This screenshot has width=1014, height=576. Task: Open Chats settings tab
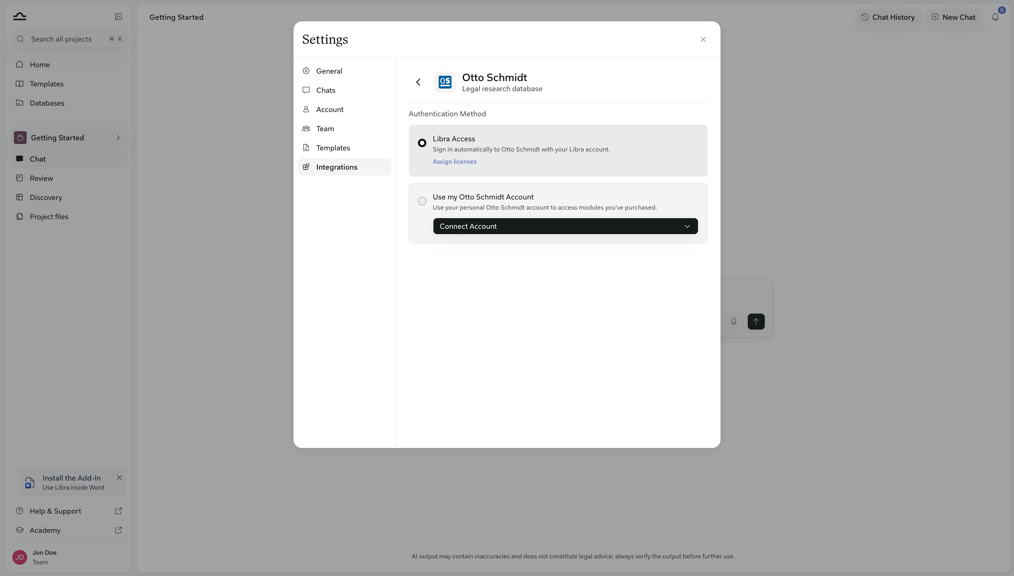pos(344,90)
